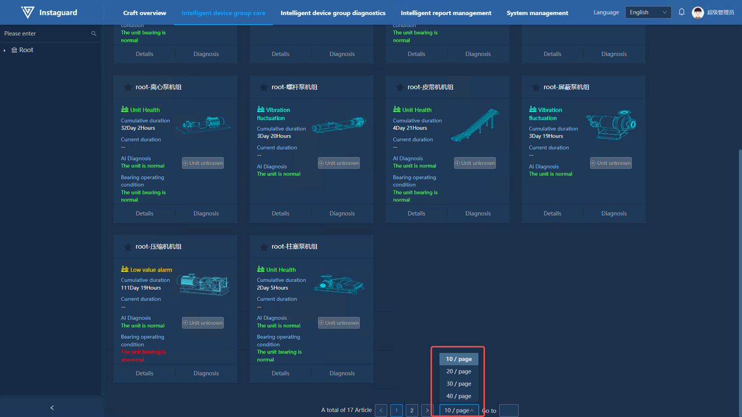Viewport: 742px width, 417px height.
Task: Open Intelligent device group care tab
Action: 223,13
